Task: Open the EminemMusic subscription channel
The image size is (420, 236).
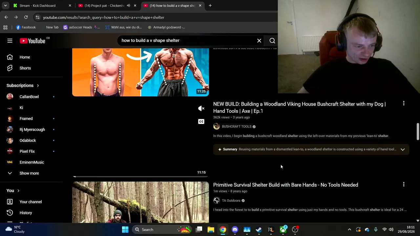Action: [x=31, y=162]
